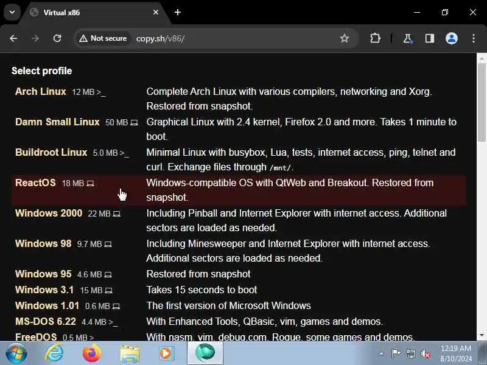The image size is (487, 365).
Task: Open the network tray icon
Action: pyautogui.click(x=410, y=353)
